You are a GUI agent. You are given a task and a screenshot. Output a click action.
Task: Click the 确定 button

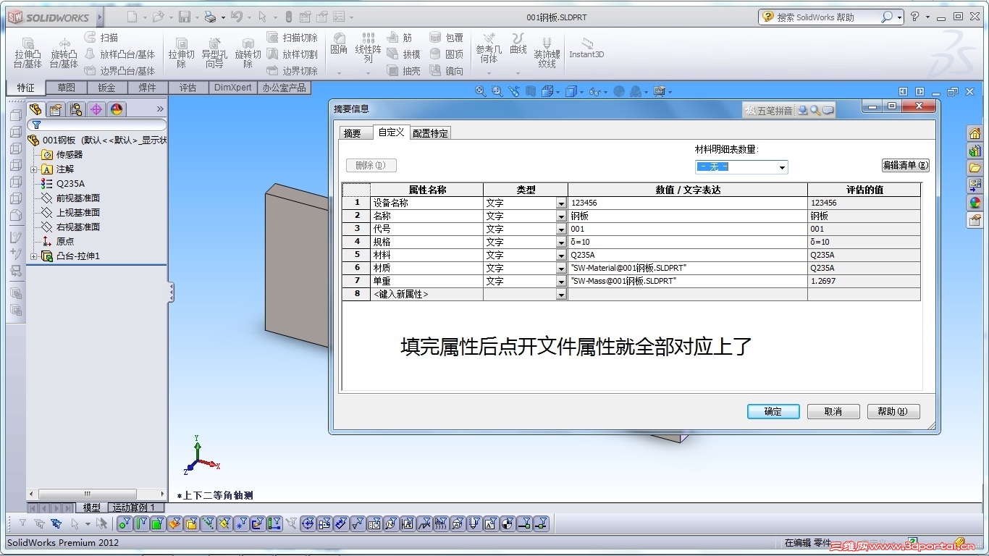pos(773,412)
